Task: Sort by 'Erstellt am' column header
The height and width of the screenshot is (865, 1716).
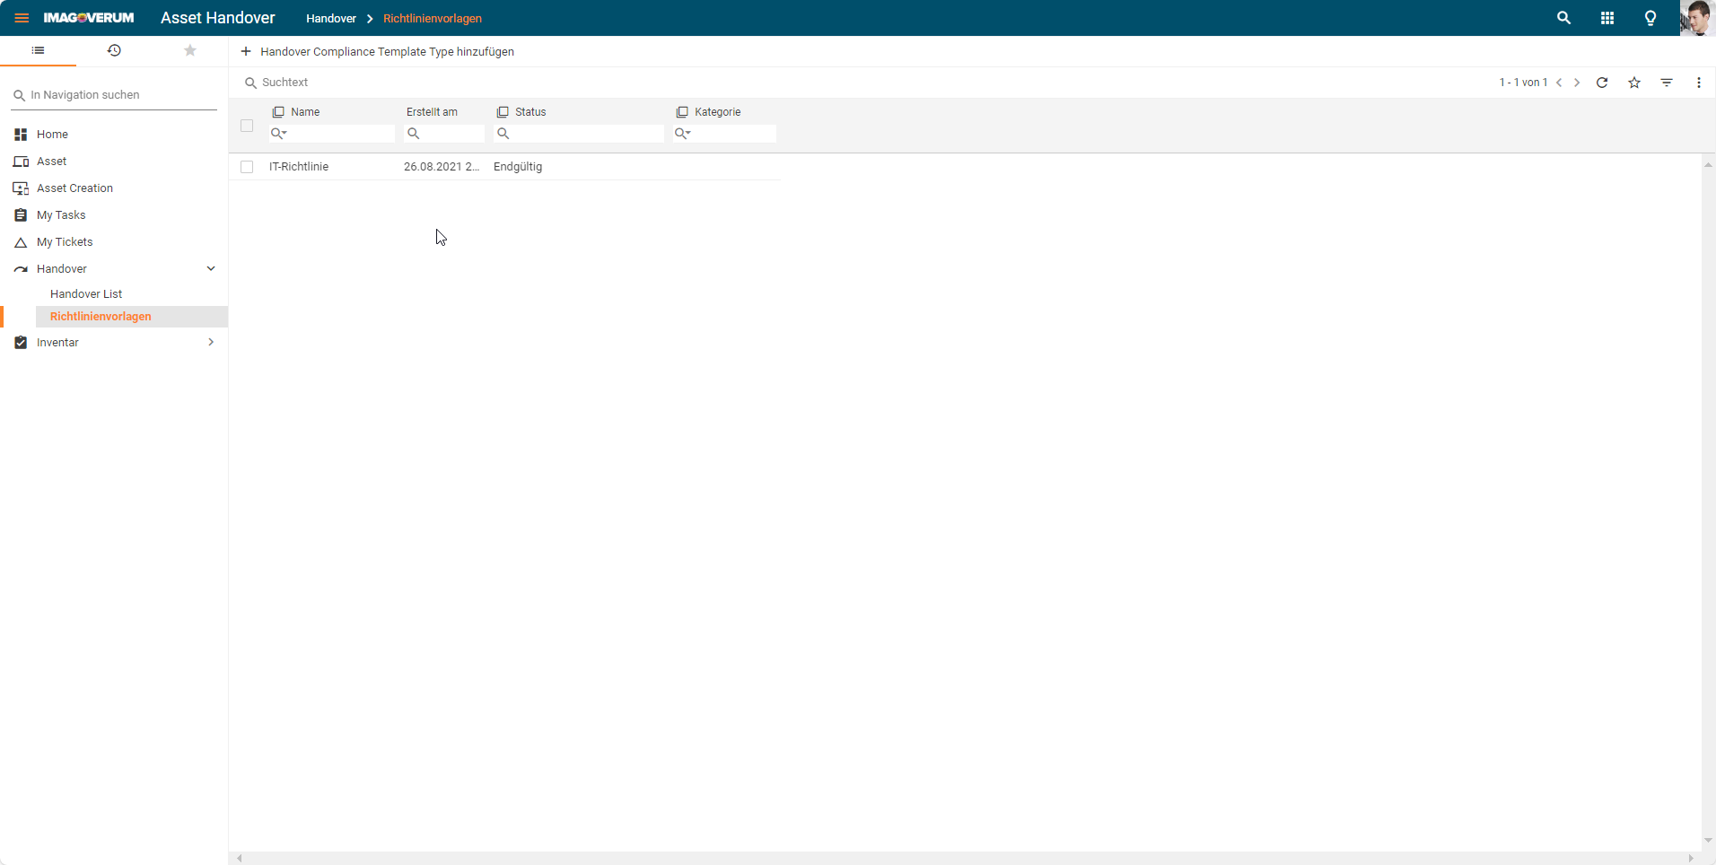Action: click(432, 112)
